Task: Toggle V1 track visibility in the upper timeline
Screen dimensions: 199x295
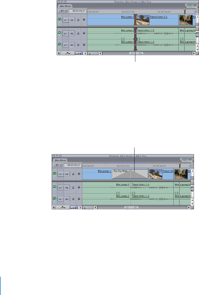Action: 59,20
